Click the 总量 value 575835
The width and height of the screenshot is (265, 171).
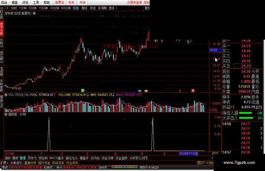(244, 86)
